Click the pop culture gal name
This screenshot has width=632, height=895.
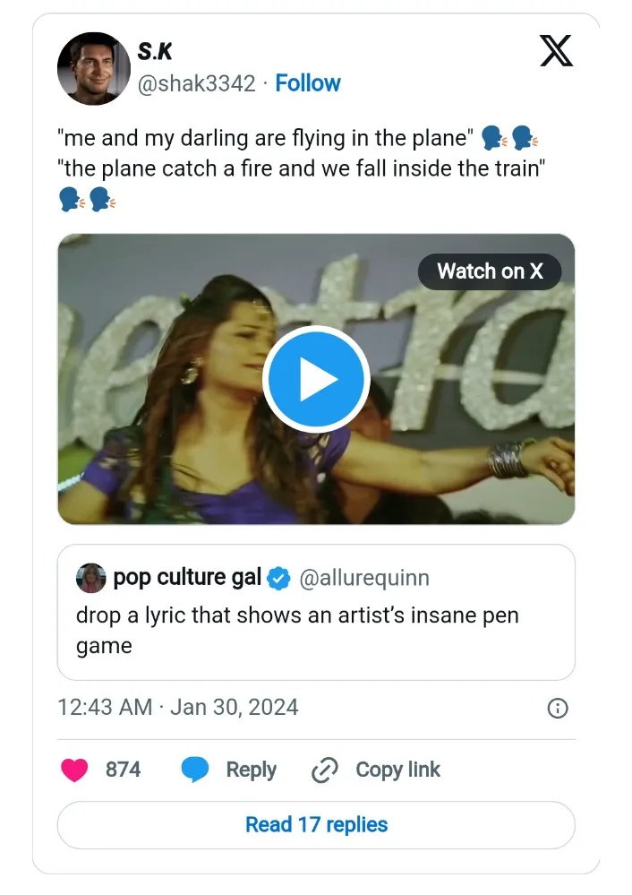pos(187,578)
